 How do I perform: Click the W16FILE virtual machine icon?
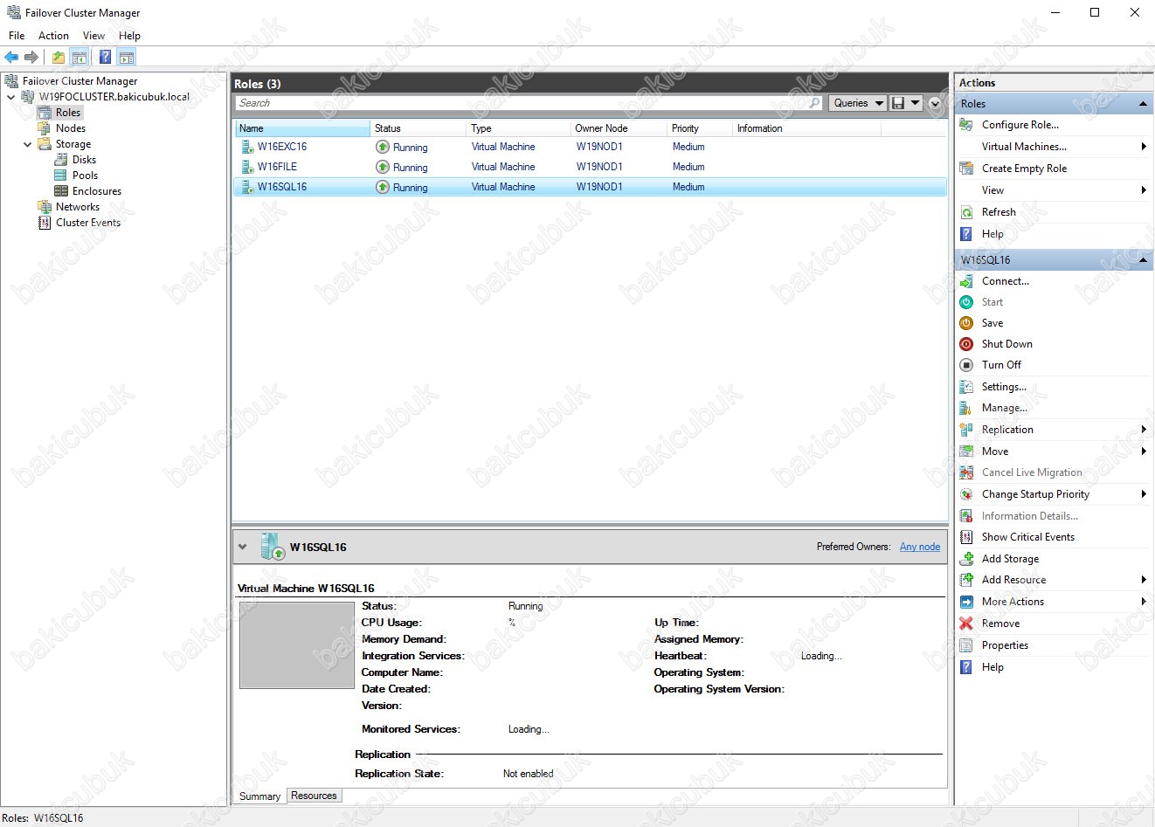point(247,167)
